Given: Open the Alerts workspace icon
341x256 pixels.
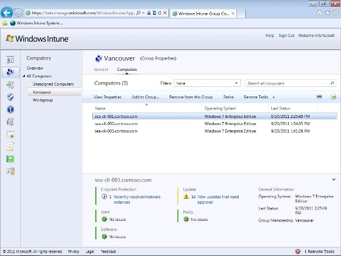Looking at the screenshot, I should [10, 110].
